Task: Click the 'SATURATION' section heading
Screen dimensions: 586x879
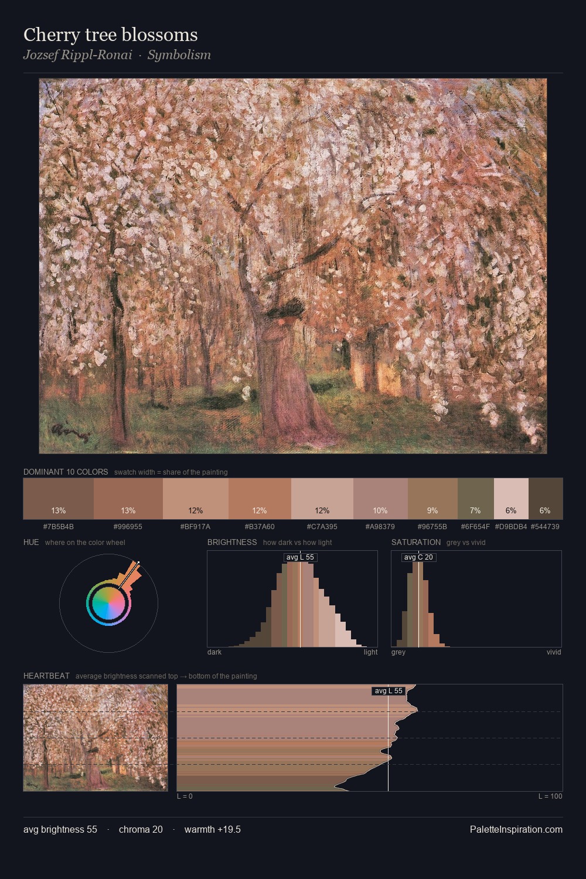Action: pyautogui.click(x=416, y=542)
